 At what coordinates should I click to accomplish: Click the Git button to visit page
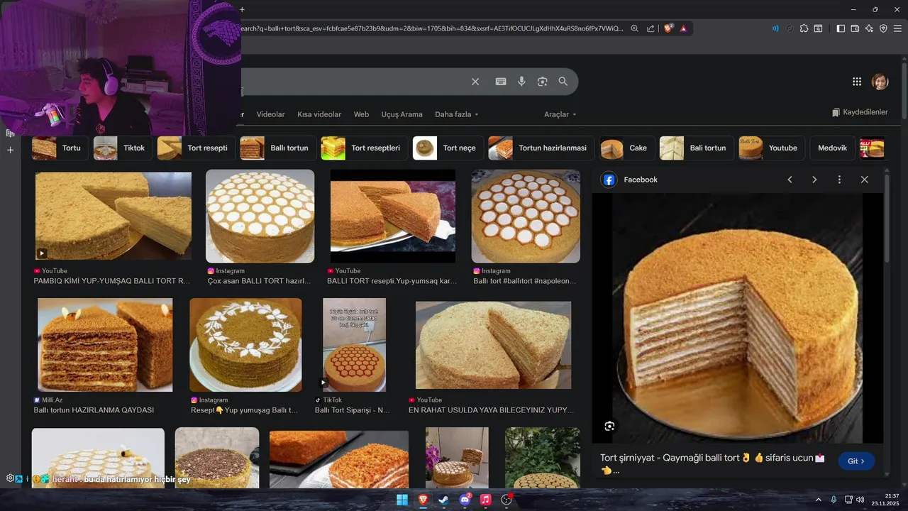tap(856, 461)
